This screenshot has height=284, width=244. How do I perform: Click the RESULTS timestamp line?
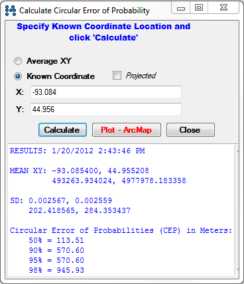78,151
